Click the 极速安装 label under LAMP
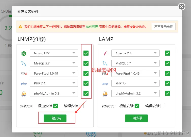Image resolution: width=191 pixels, height=137 pixels. pos(127,106)
